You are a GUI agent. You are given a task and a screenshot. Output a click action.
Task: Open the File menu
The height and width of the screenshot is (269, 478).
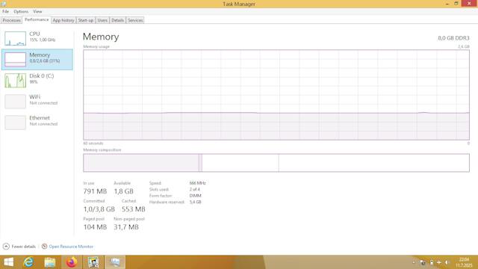[5, 12]
